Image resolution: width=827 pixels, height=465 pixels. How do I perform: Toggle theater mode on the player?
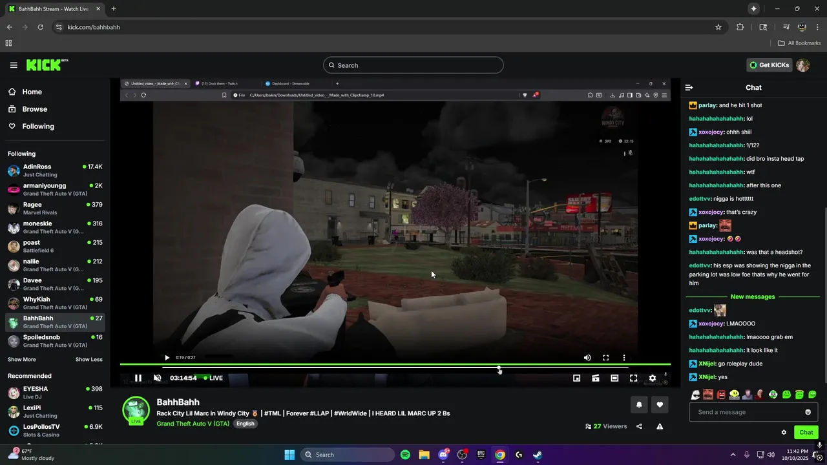click(614, 378)
